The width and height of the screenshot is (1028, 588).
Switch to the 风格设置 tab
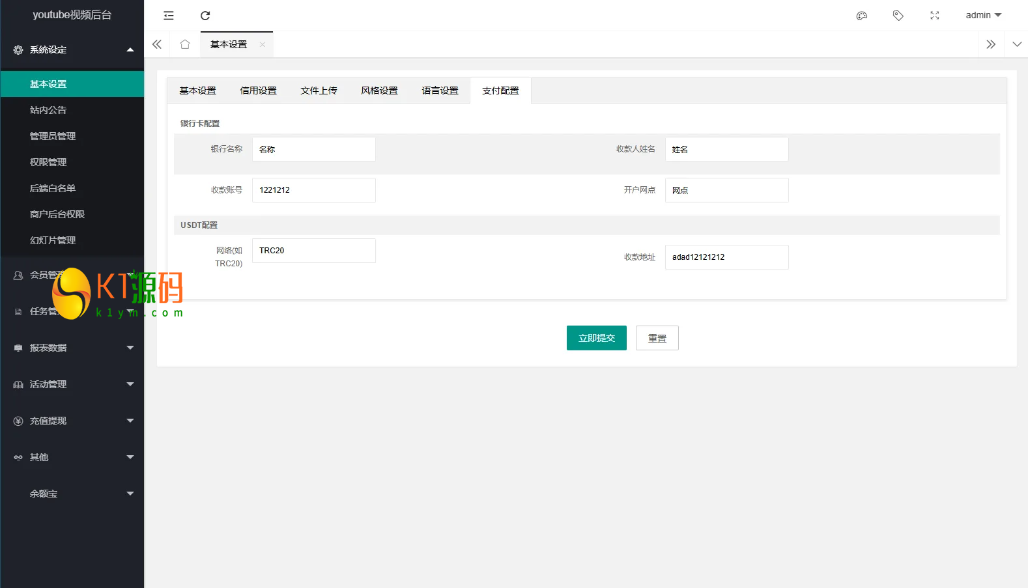379,91
